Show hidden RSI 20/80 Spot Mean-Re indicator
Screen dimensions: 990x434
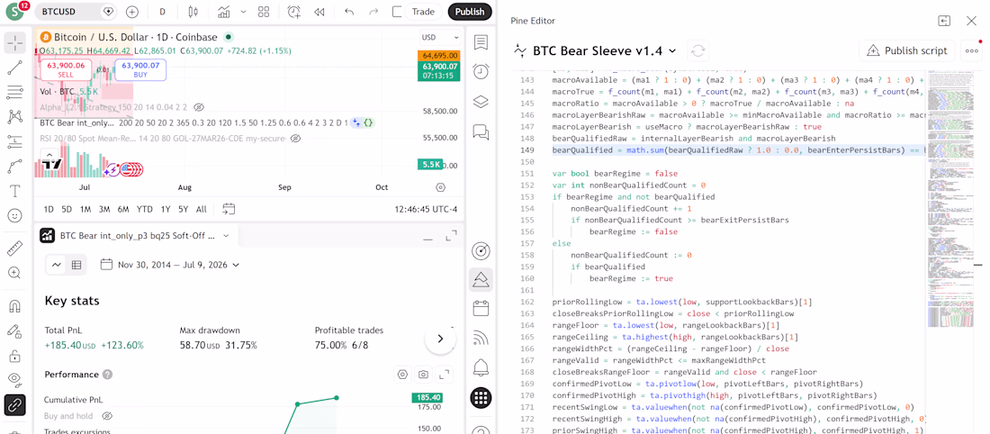[295, 139]
